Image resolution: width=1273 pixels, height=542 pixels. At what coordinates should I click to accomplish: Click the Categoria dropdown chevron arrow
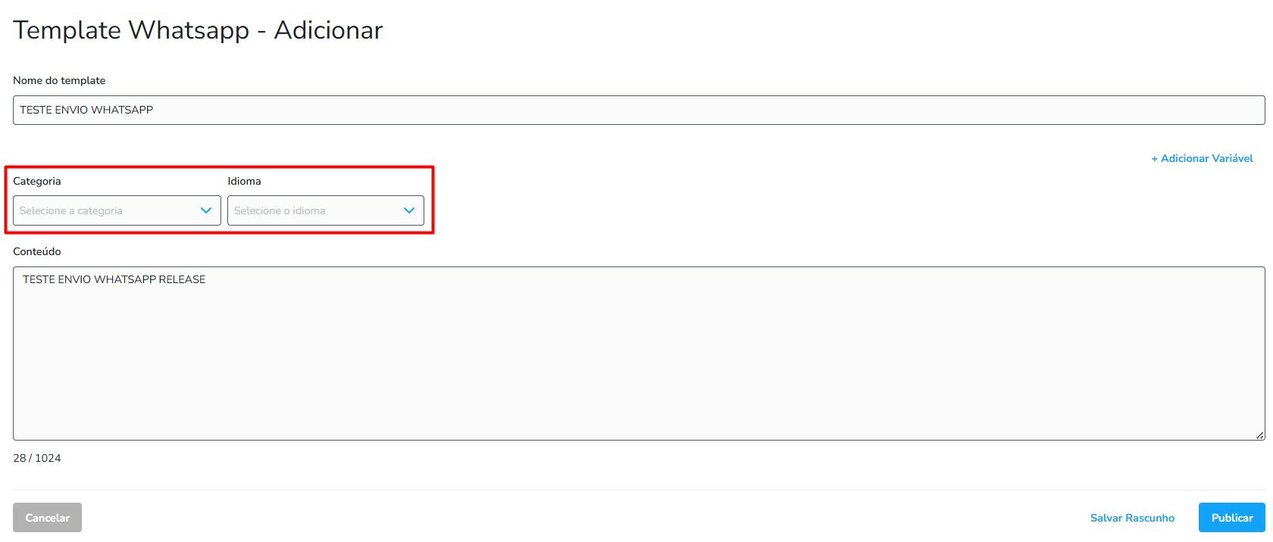(206, 210)
